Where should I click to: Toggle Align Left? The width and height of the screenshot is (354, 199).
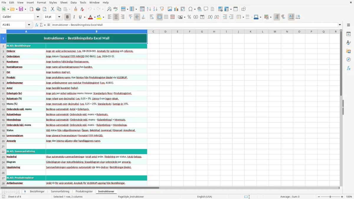(109, 17)
